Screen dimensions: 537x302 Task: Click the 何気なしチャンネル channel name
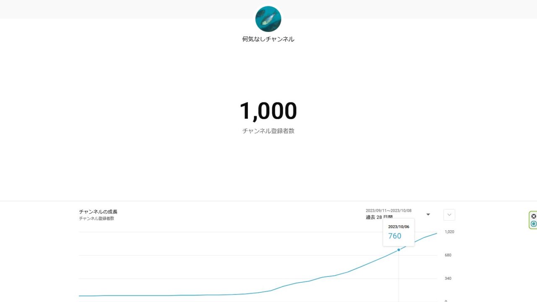tap(268, 39)
